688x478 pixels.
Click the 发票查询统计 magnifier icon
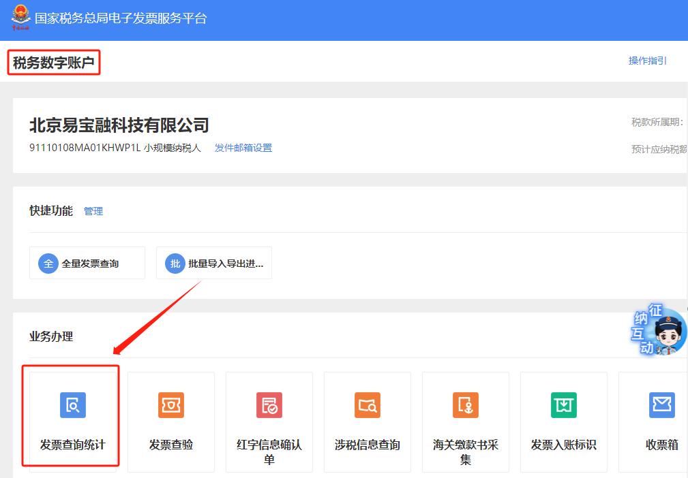click(x=72, y=405)
